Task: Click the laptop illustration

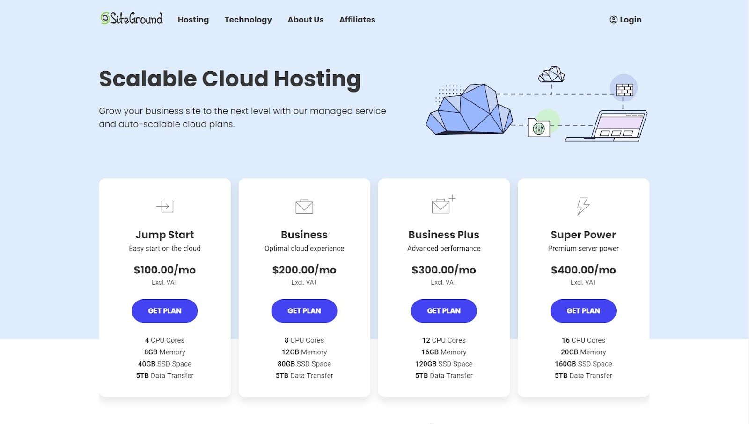Action: [x=607, y=125]
